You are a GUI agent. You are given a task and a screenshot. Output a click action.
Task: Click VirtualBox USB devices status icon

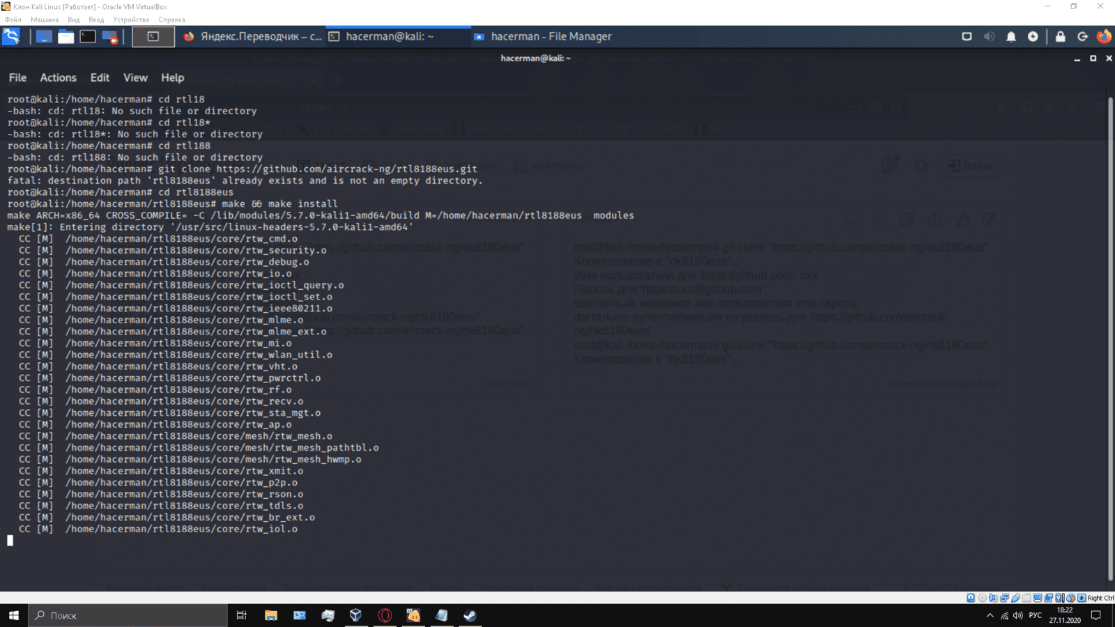tap(1015, 598)
